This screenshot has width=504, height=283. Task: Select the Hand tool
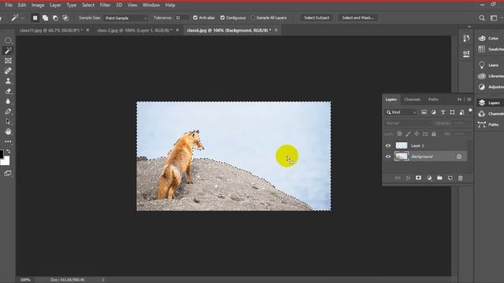pyautogui.click(x=8, y=131)
